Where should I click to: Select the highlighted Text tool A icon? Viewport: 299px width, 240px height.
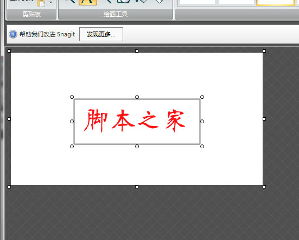(x=88, y=2)
